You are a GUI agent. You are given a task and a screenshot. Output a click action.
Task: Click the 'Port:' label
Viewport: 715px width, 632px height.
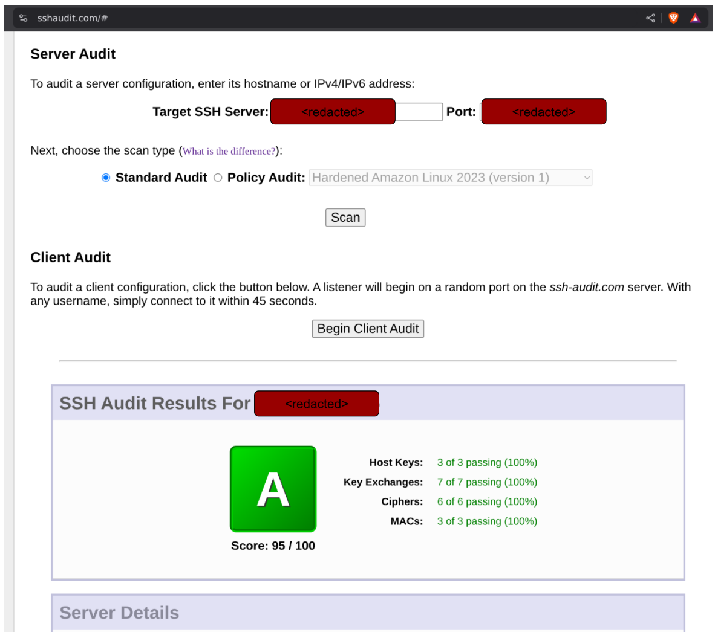(461, 112)
